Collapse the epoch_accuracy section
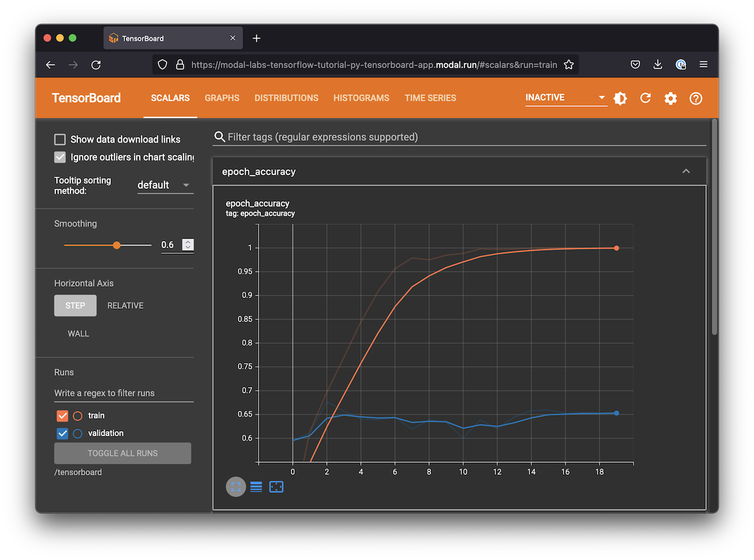754x560 pixels. [x=686, y=172]
